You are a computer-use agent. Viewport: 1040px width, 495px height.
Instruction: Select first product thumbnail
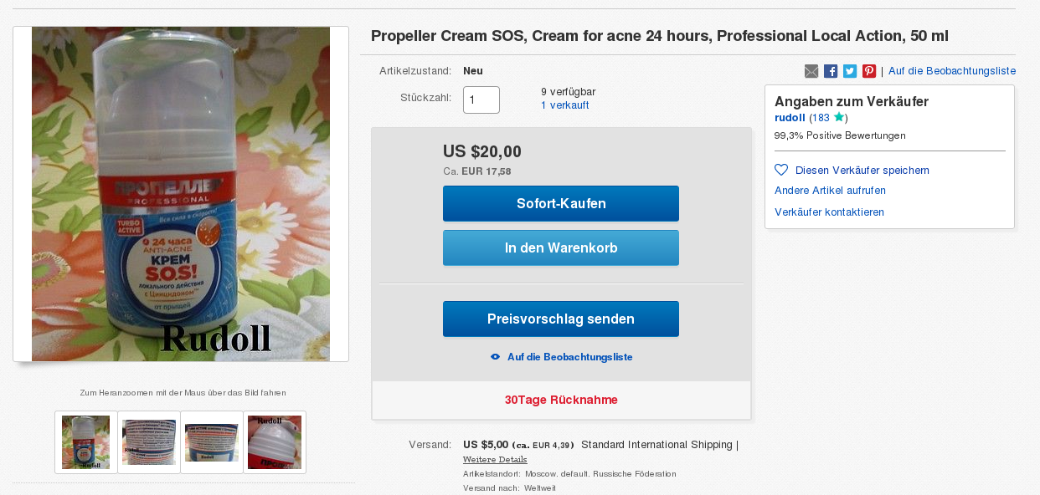click(x=85, y=442)
